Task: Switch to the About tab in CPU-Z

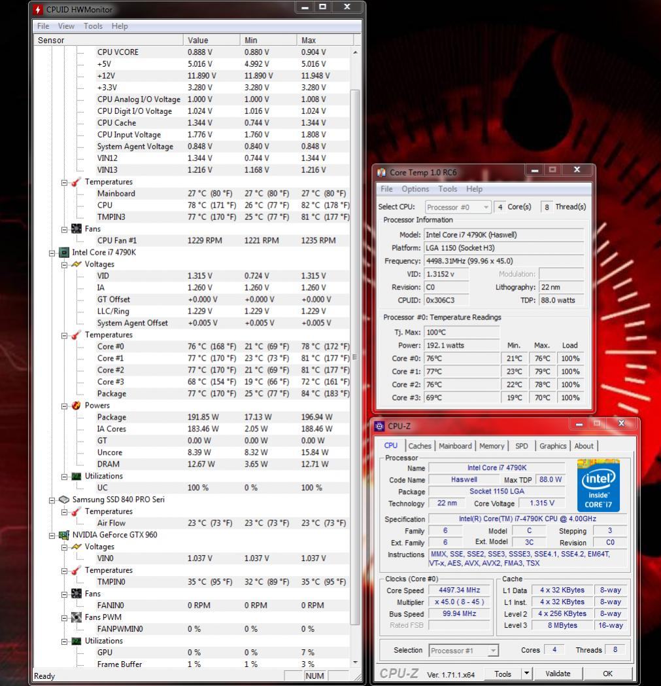Action: (584, 446)
